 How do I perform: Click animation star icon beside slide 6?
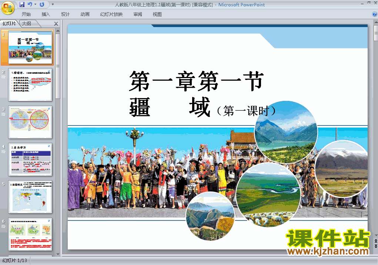3,226
